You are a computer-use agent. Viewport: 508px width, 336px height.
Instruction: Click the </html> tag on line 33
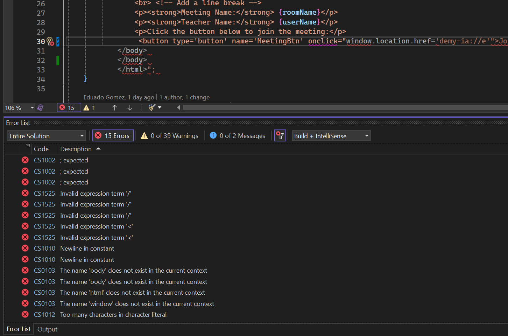[132, 69]
